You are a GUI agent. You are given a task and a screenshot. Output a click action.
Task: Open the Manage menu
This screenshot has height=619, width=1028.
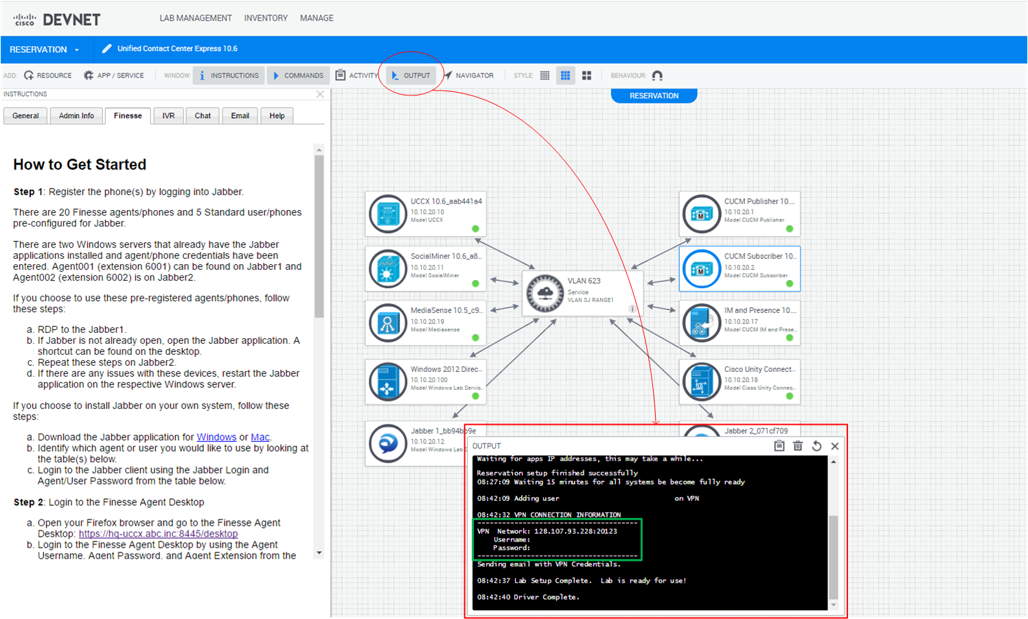317,19
